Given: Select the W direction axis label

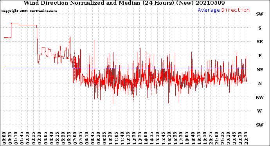Looking at the screenshot, I should (259, 111).
